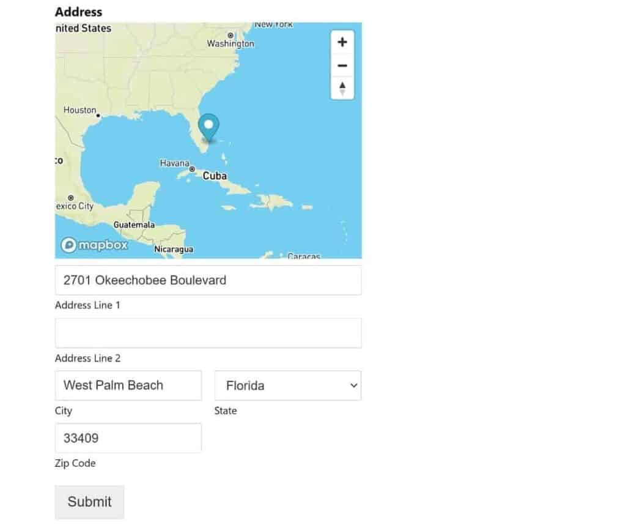The height and width of the screenshot is (528, 626).
Task: Select the City field containing West Palm Beach
Action: pos(128,385)
